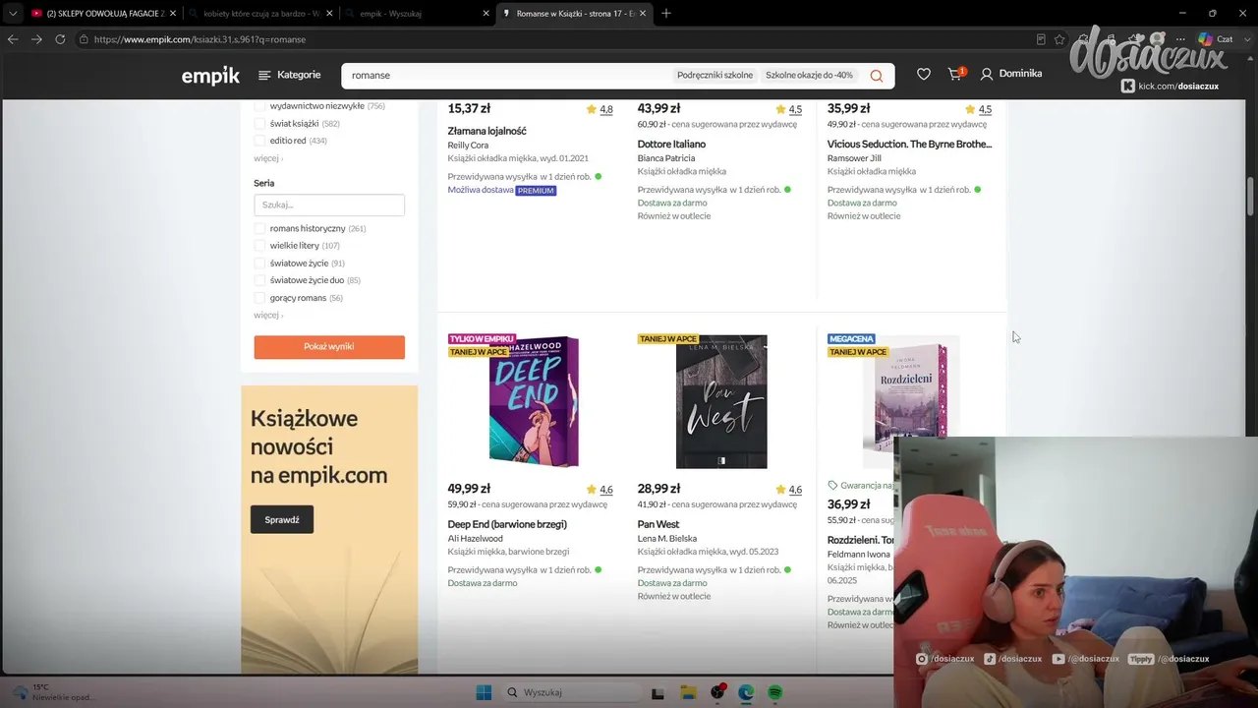Open the 'Dottore Italiano' book title
Viewport: 1258px width, 708px height.
(x=671, y=144)
